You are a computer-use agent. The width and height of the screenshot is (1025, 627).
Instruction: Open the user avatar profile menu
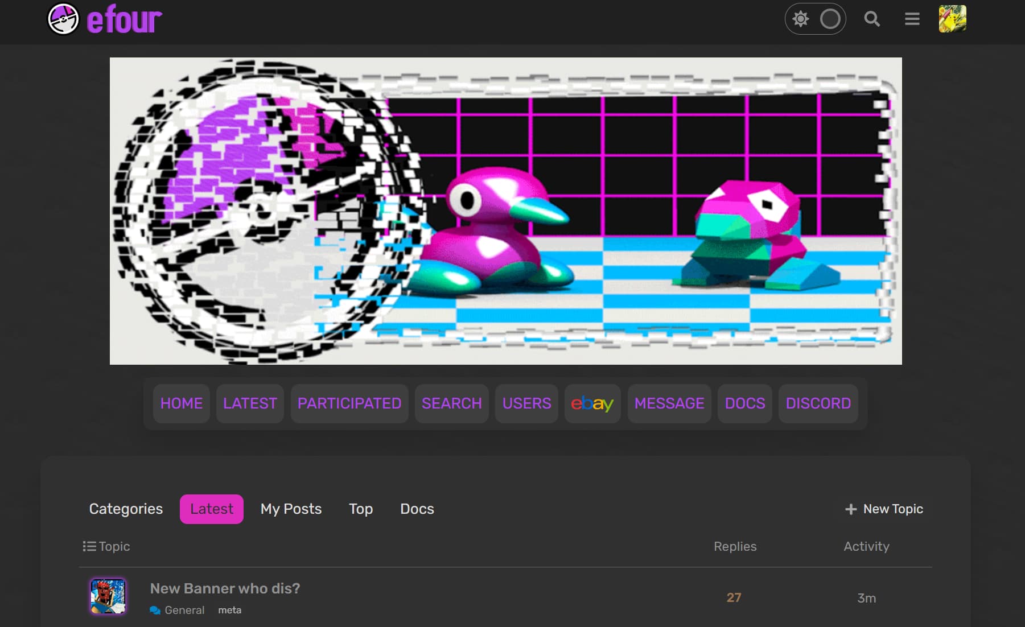[x=952, y=19]
